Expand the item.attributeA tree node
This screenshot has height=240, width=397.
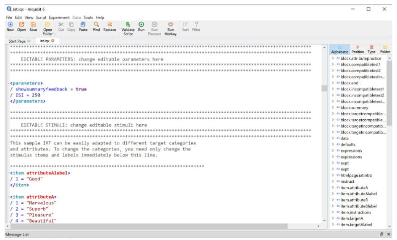333,188
